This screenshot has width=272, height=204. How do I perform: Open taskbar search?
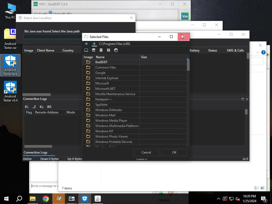(19, 199)
